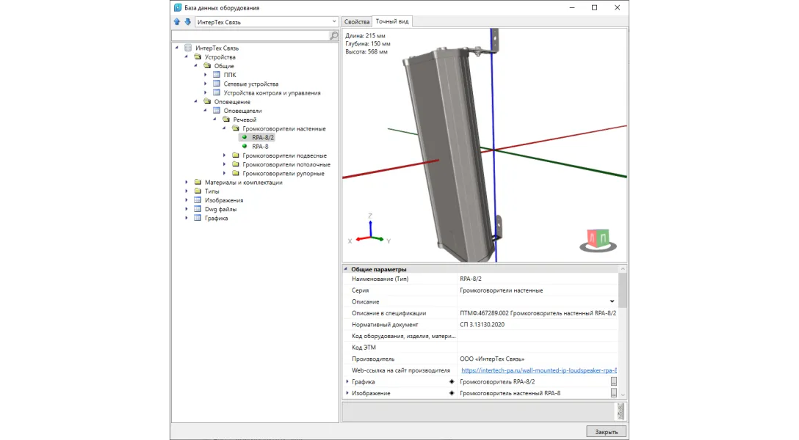Collapse the Общие параметры section
The image size is (799, 440).
tap(346, 269)
